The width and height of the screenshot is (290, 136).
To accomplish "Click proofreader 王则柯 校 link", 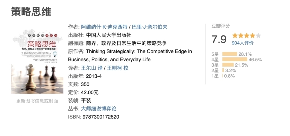I will pyautogui.click(x=118, y=68).
